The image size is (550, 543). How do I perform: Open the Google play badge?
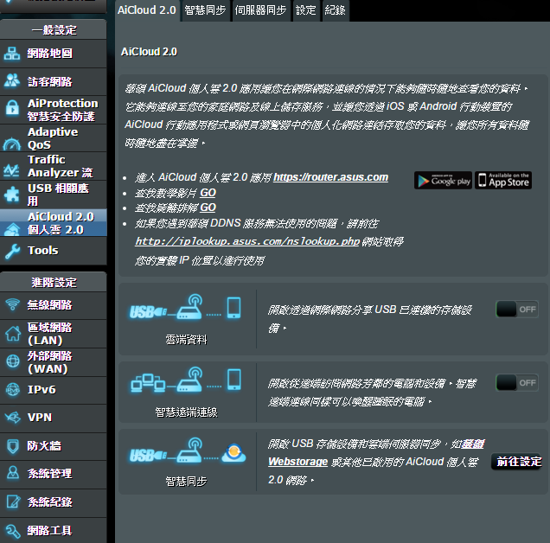click(443, 181)
